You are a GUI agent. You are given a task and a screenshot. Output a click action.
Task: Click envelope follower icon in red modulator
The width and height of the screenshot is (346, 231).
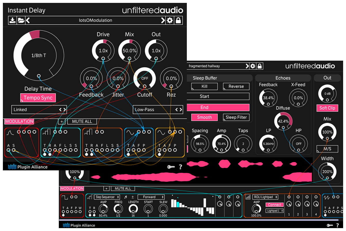(11, 133)
